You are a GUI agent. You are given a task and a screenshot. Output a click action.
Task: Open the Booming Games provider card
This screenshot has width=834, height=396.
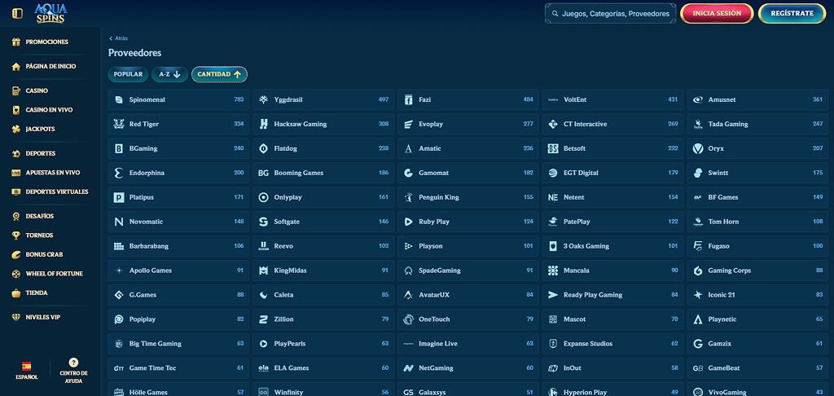pos(323,174)
